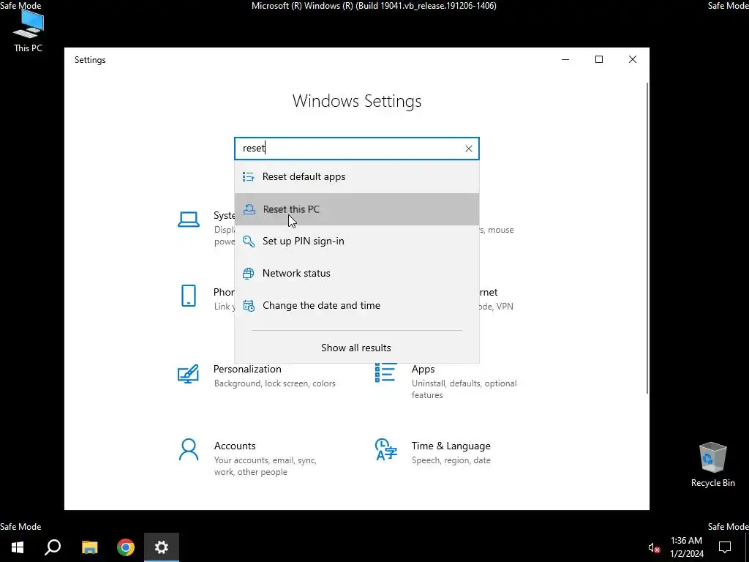Click the calendar icon beside Change date and time
The width and height of the screenshot is (749, 562).
coord(249,305)
